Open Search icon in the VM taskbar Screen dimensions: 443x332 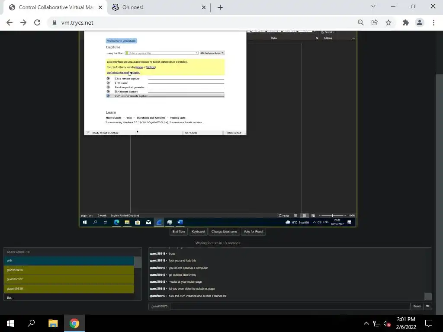click(95, 223)
